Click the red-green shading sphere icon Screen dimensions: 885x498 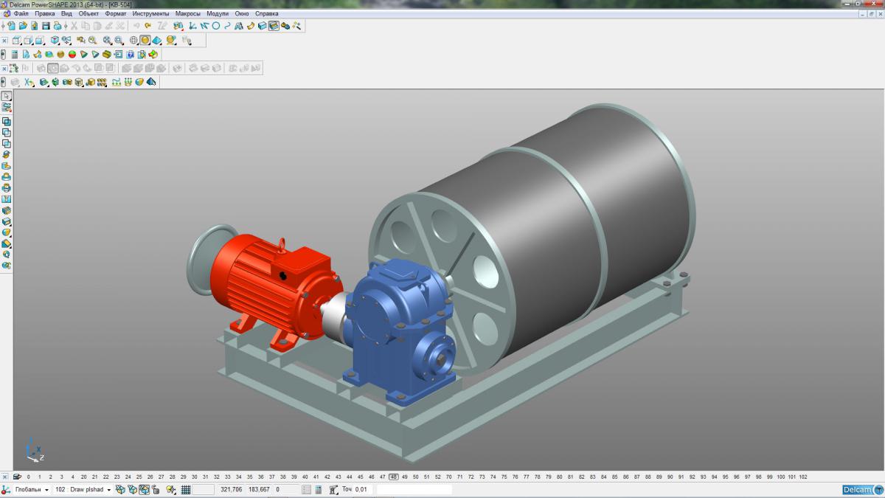(72, 55)
